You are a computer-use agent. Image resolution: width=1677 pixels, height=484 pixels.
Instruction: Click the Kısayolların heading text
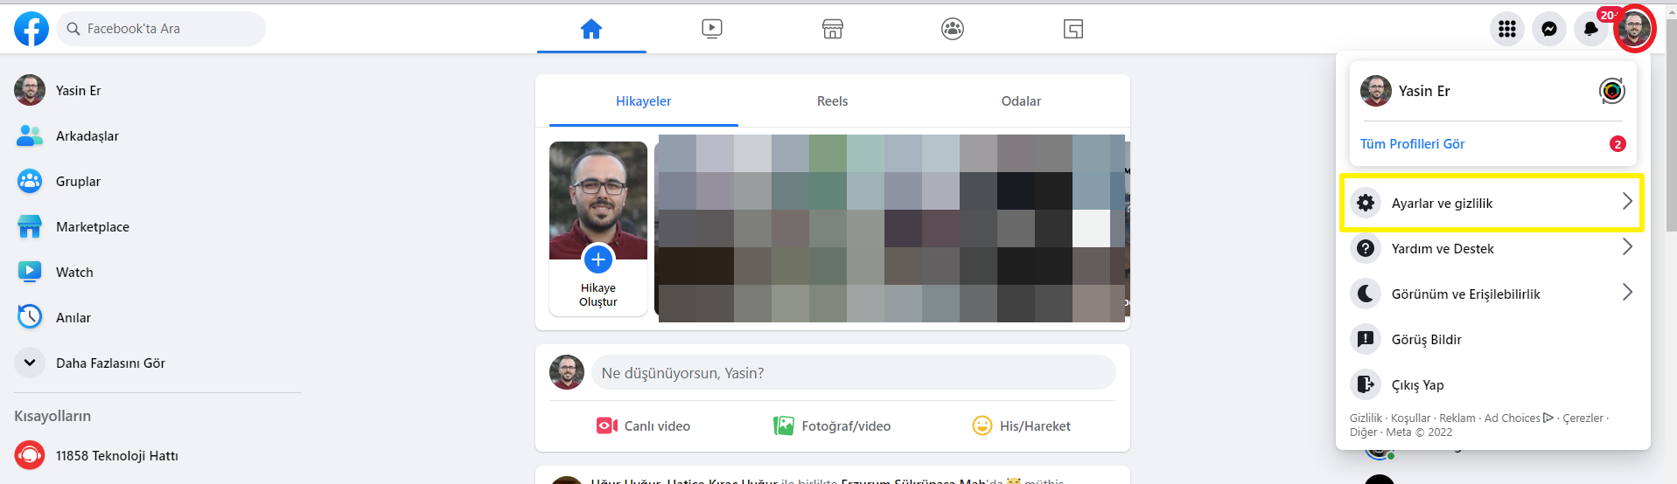52,416
